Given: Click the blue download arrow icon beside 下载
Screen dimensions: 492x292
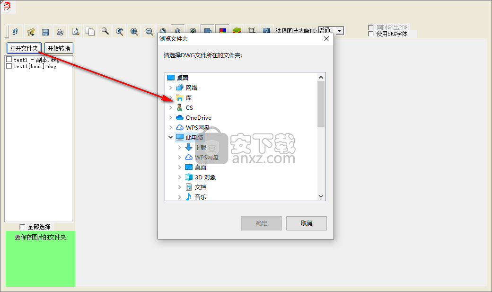Looking at the screenshot, I should click(189, 147).
